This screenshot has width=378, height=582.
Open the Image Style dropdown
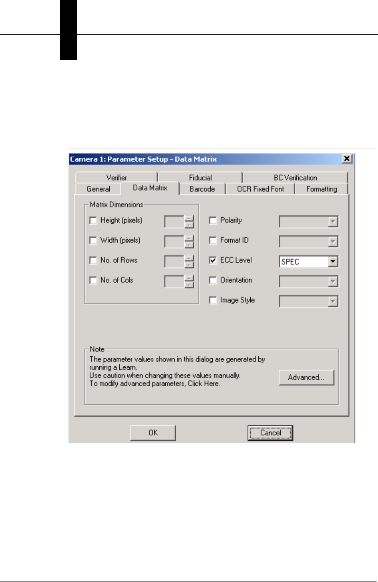309,301
